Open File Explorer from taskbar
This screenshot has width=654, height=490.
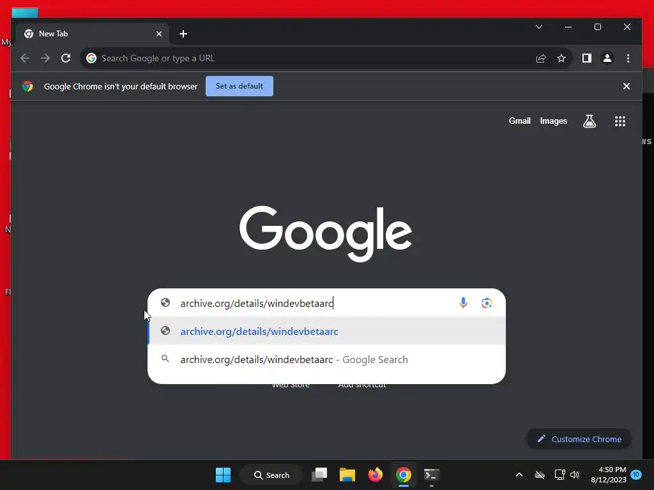(347, 475)
